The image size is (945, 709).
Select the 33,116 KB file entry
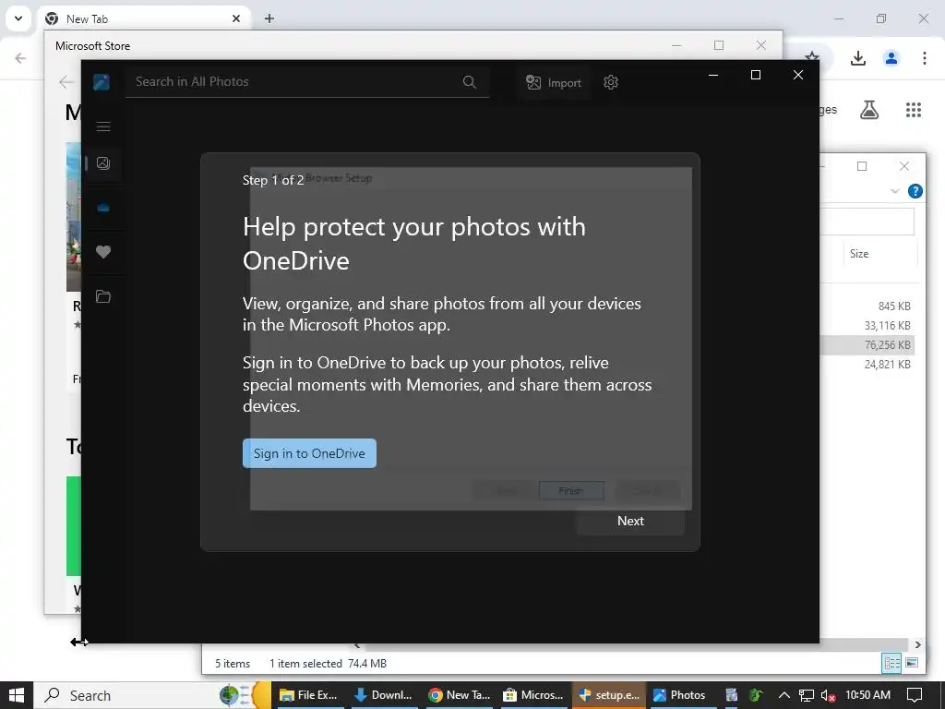click(887, 326)
